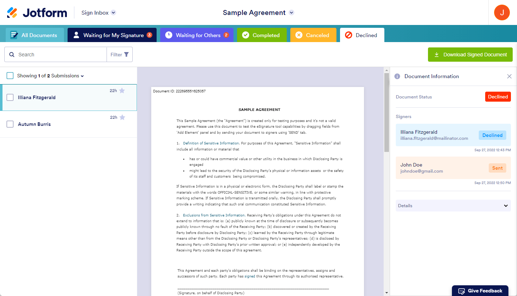Viewport: 517px width, 296px height.
Task: Click the SAMPLE AGREEMENT heading
Action: tap(259, 110)
